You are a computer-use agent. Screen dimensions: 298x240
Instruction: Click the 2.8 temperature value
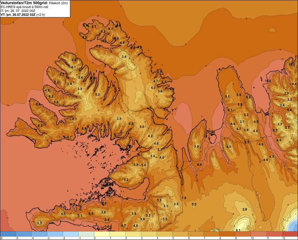coord(245,209)
